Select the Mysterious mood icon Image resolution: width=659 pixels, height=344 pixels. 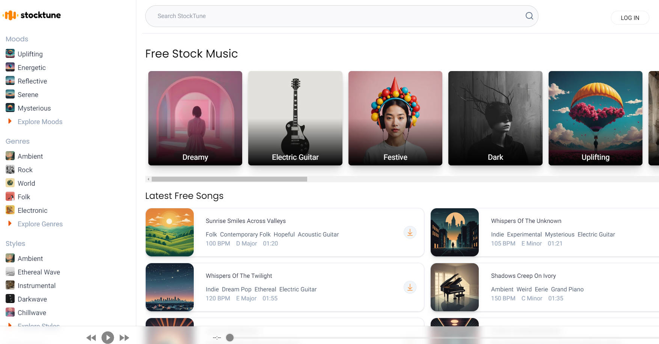[x=10, y=108]
